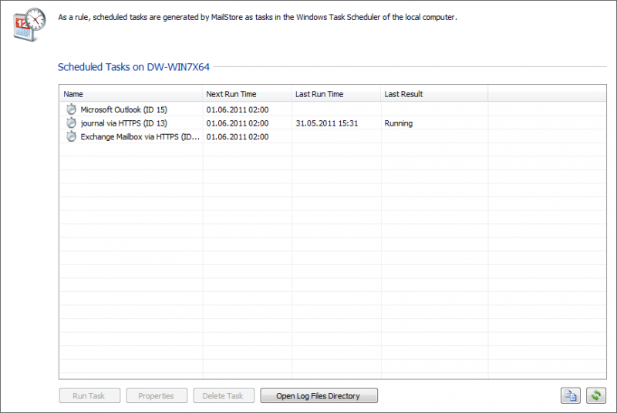
Task: Click the Exchange Mailbox task stopwatch icon
Action: 72,136
